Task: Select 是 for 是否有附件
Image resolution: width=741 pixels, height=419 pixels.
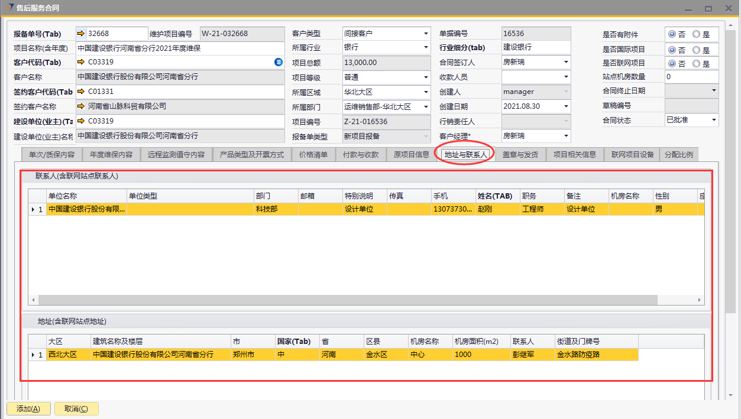Action: pyautogui.click(x=696, y=35)
